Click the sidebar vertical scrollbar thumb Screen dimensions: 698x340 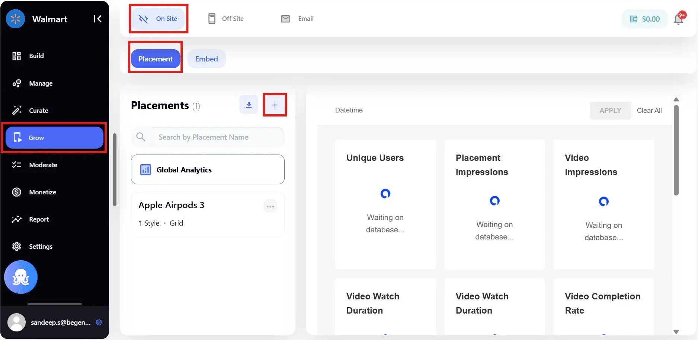tap(115, 169)
